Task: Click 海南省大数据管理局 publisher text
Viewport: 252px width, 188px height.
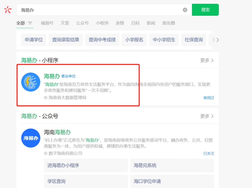Action: coord(67,97)
